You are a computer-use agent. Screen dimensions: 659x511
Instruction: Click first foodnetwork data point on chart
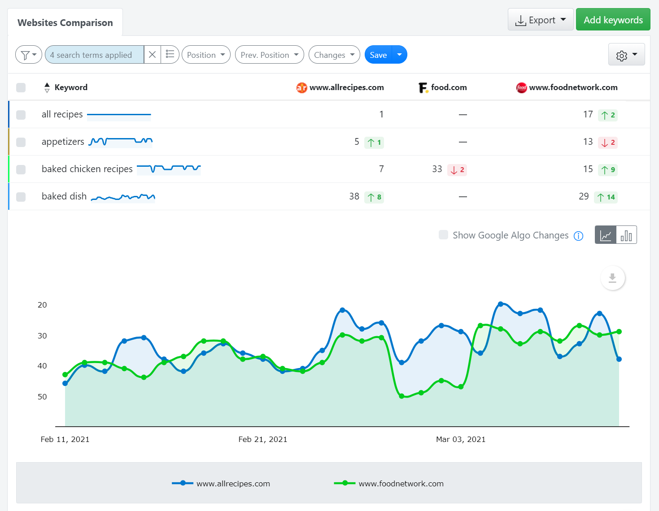pyautogui.click(x=65, y=375)
